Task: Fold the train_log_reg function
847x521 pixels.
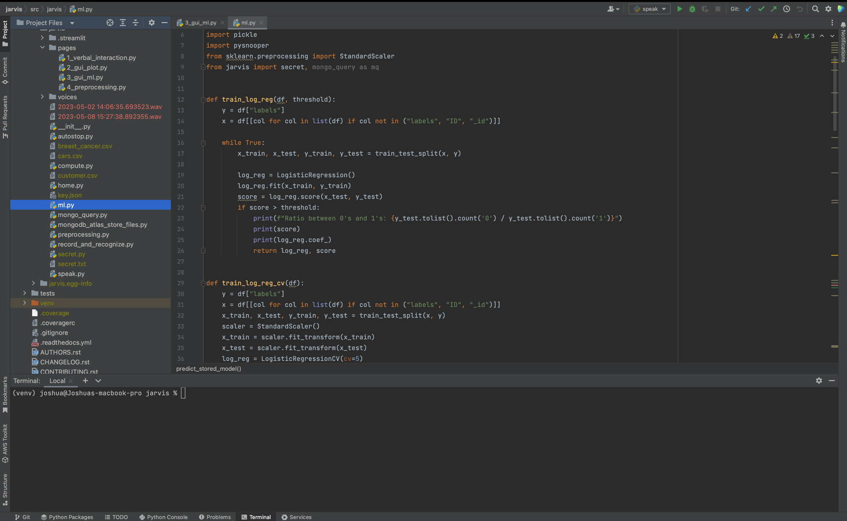Action: click(203, 100)
